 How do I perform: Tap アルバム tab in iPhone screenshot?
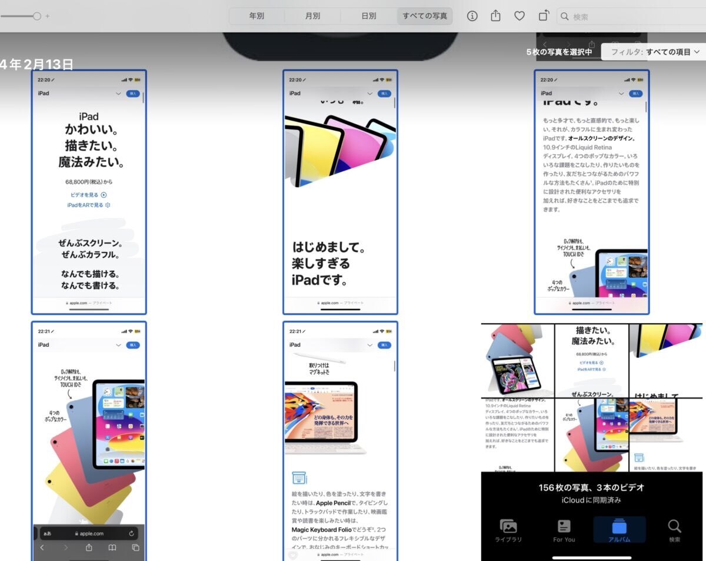(620, 530)
